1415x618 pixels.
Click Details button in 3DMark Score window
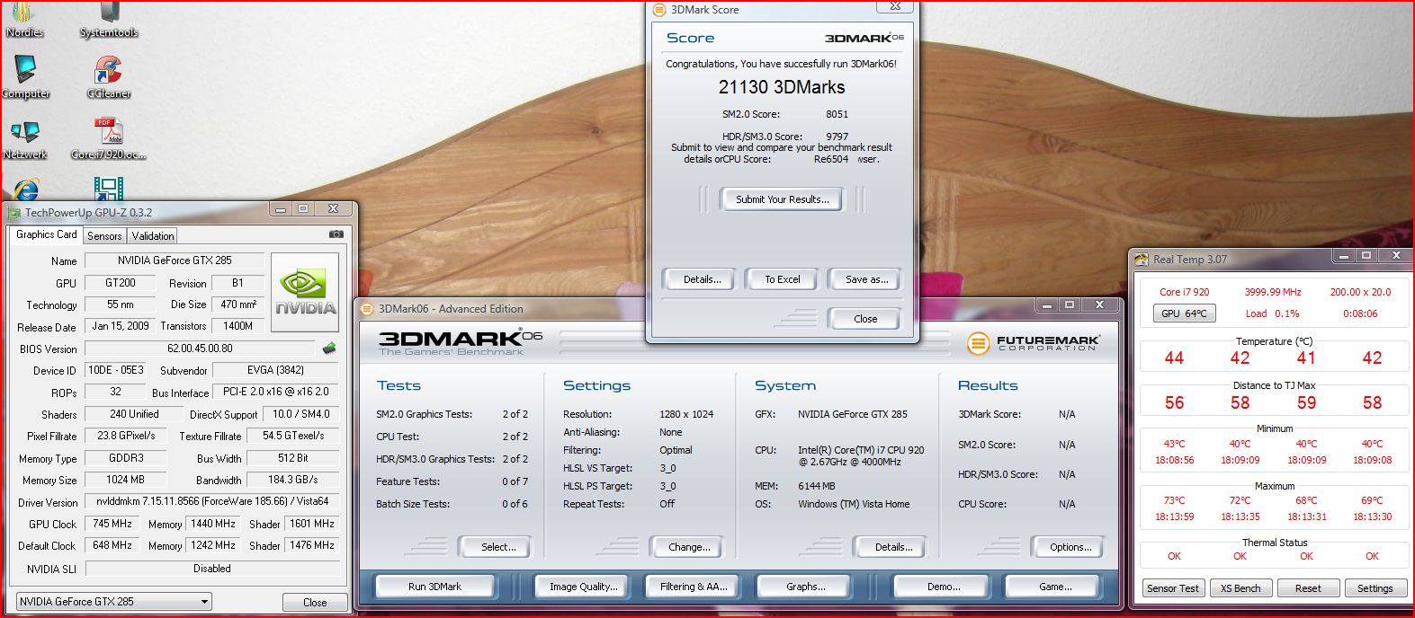[702, 279]
